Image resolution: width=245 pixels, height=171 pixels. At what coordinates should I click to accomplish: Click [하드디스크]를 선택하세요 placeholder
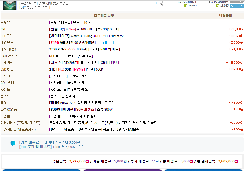pyautogui.click(x=68, y=76)
